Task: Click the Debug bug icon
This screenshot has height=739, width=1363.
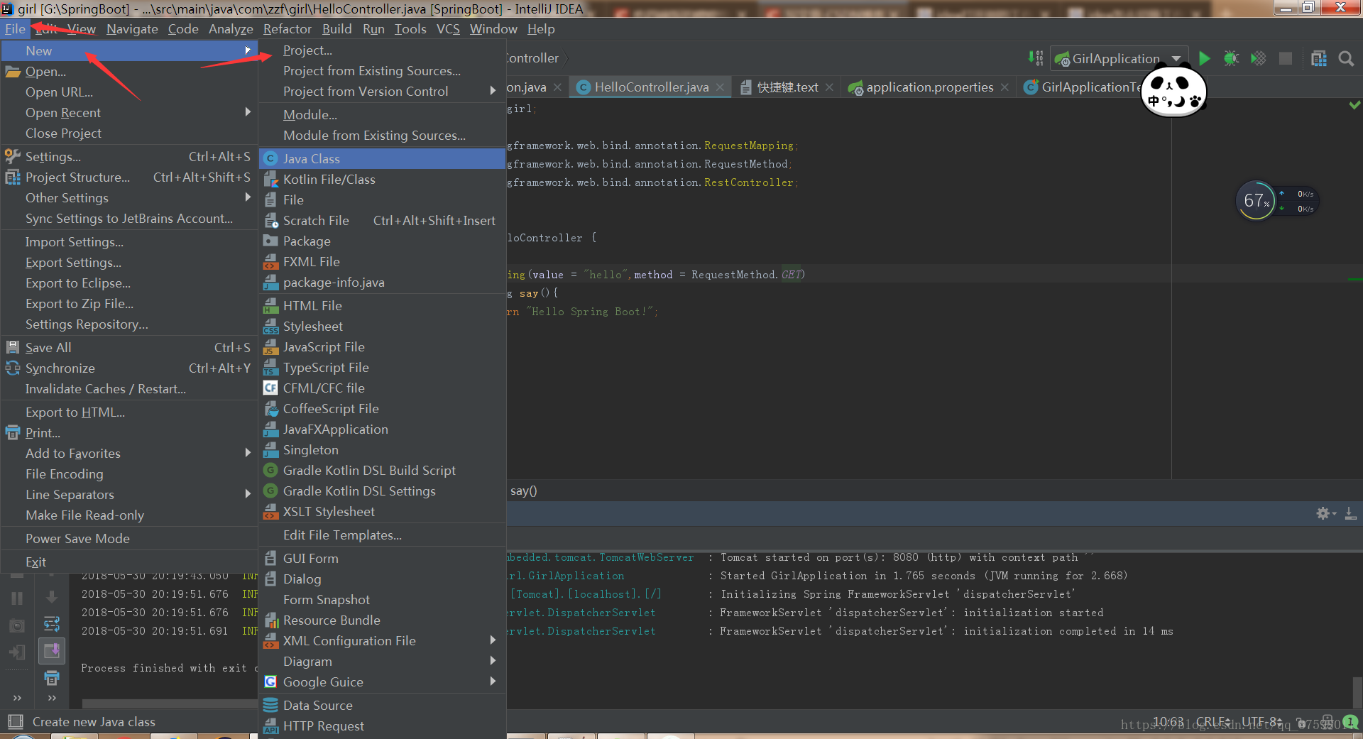Action: coord(1231,58)
